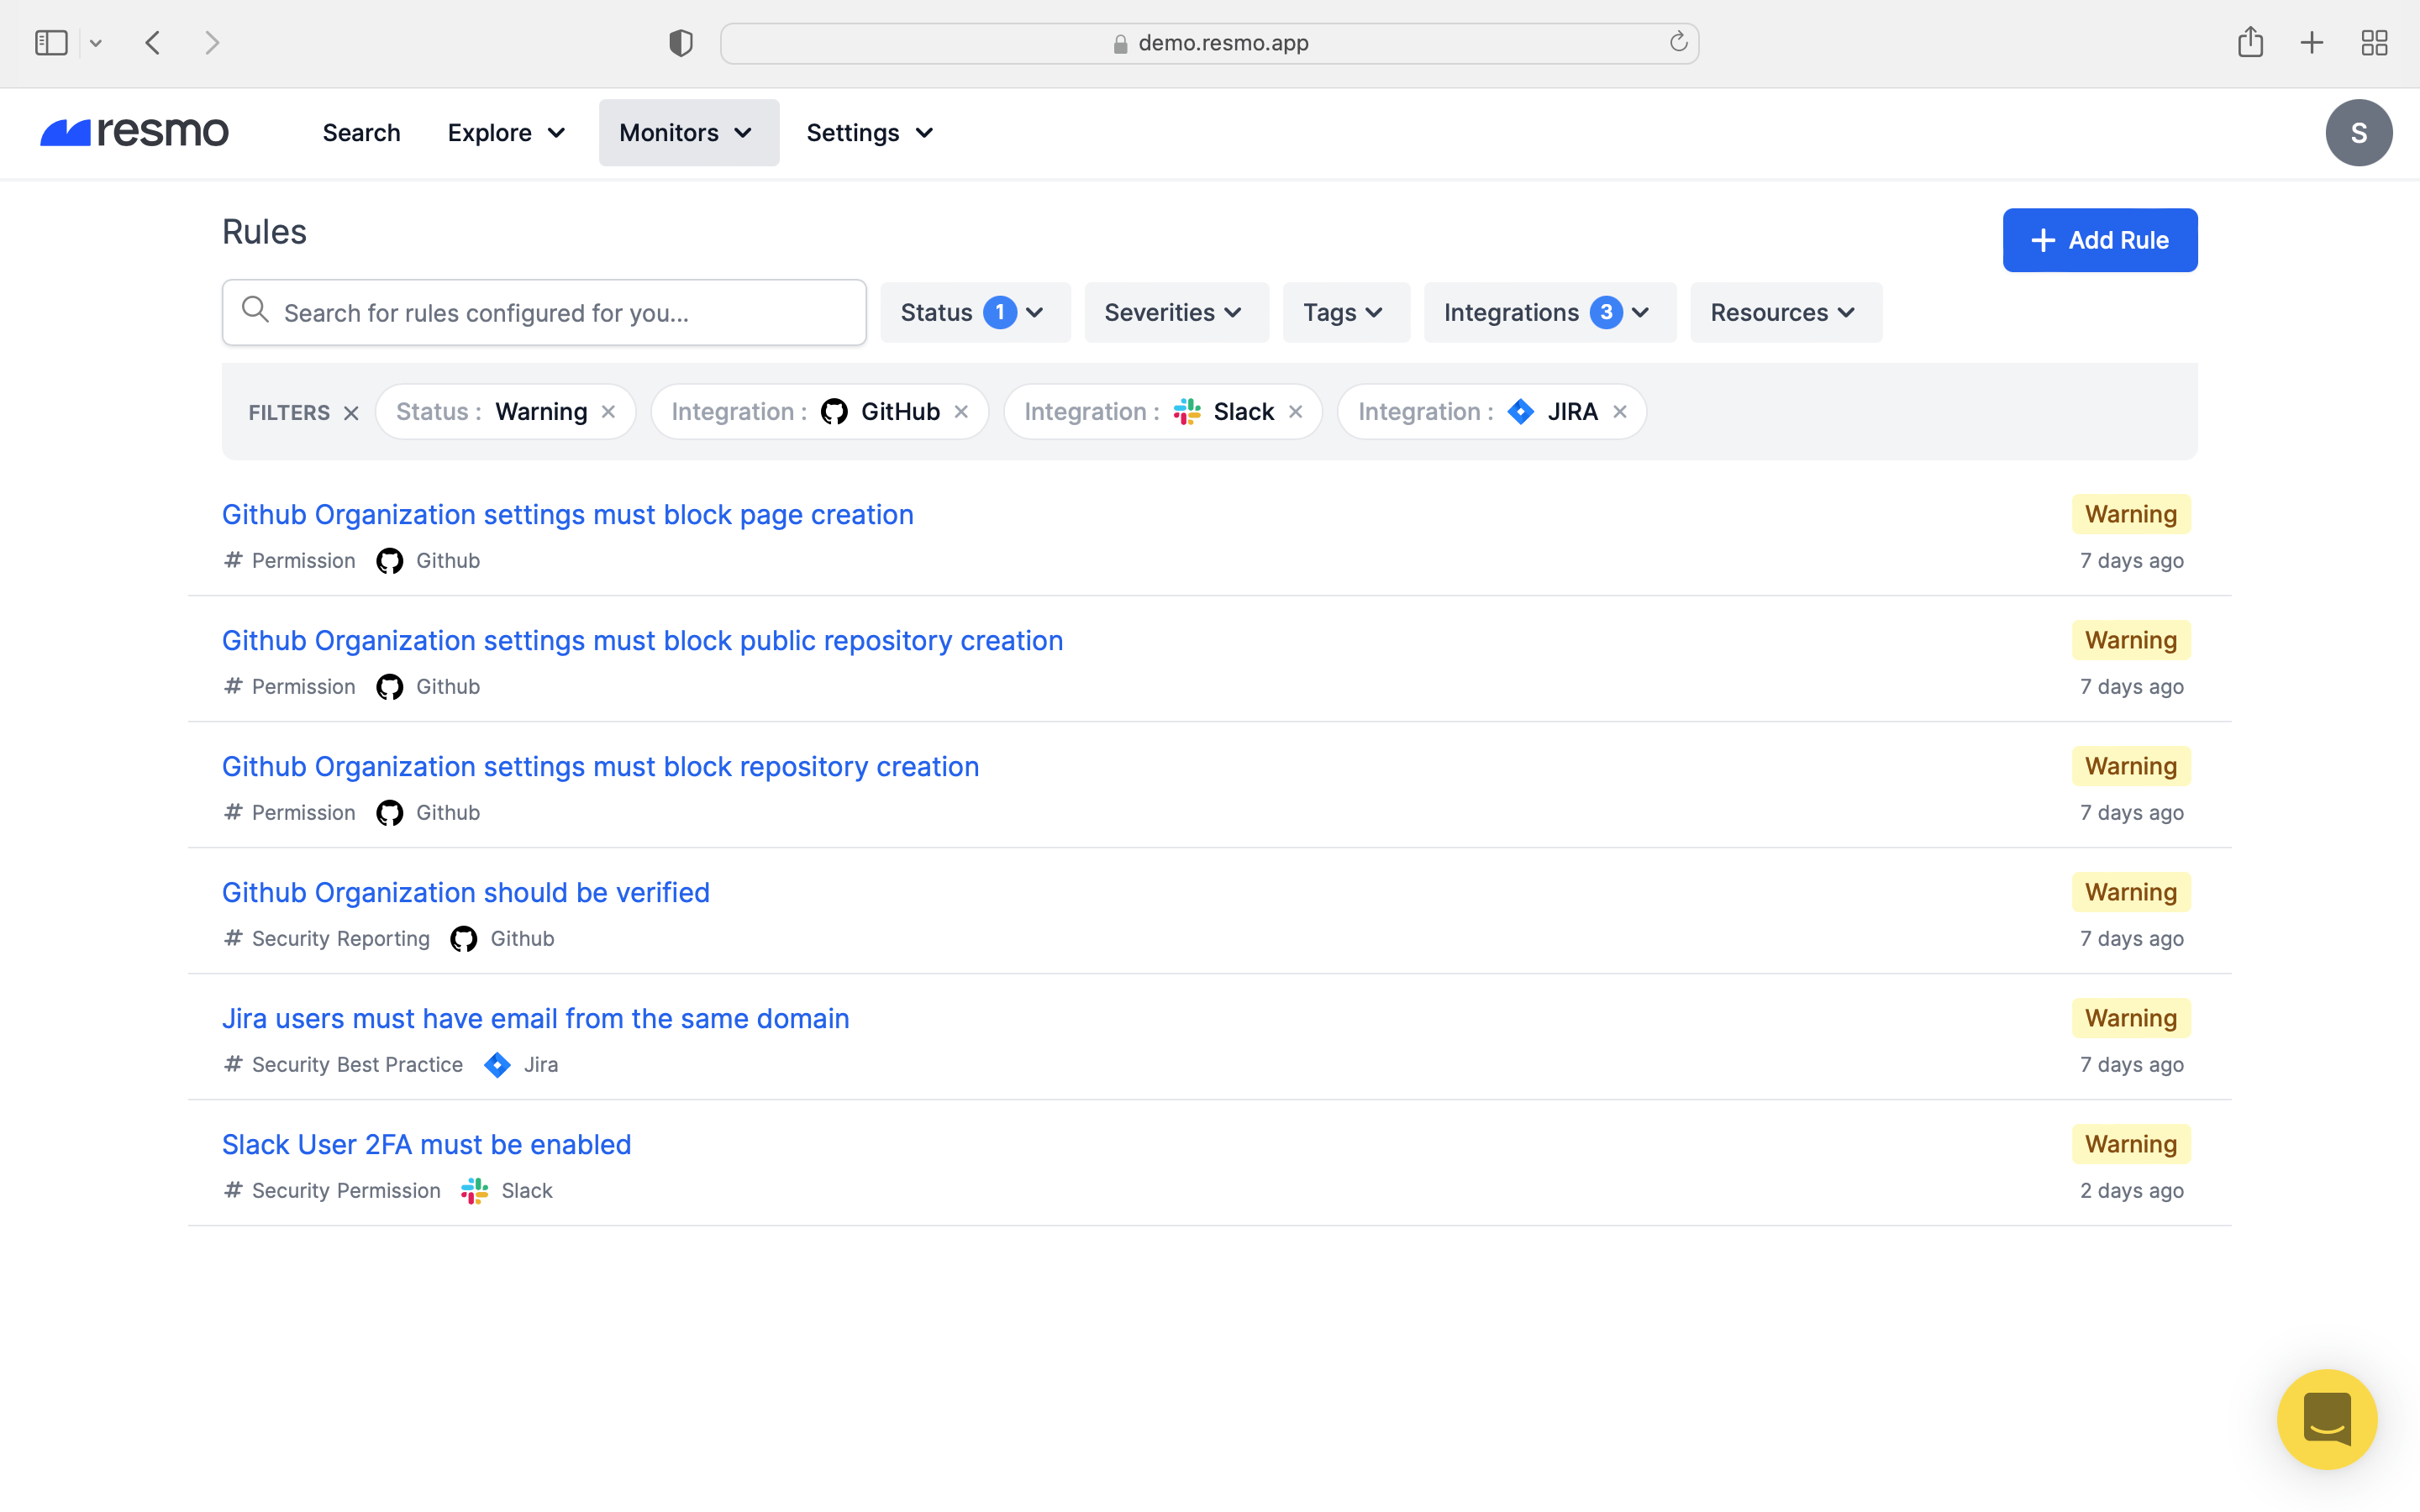This screenshot has height=1512, width=2420.
Task: Open the Severities filter dropdown
Action: (x=1176, y=312)
